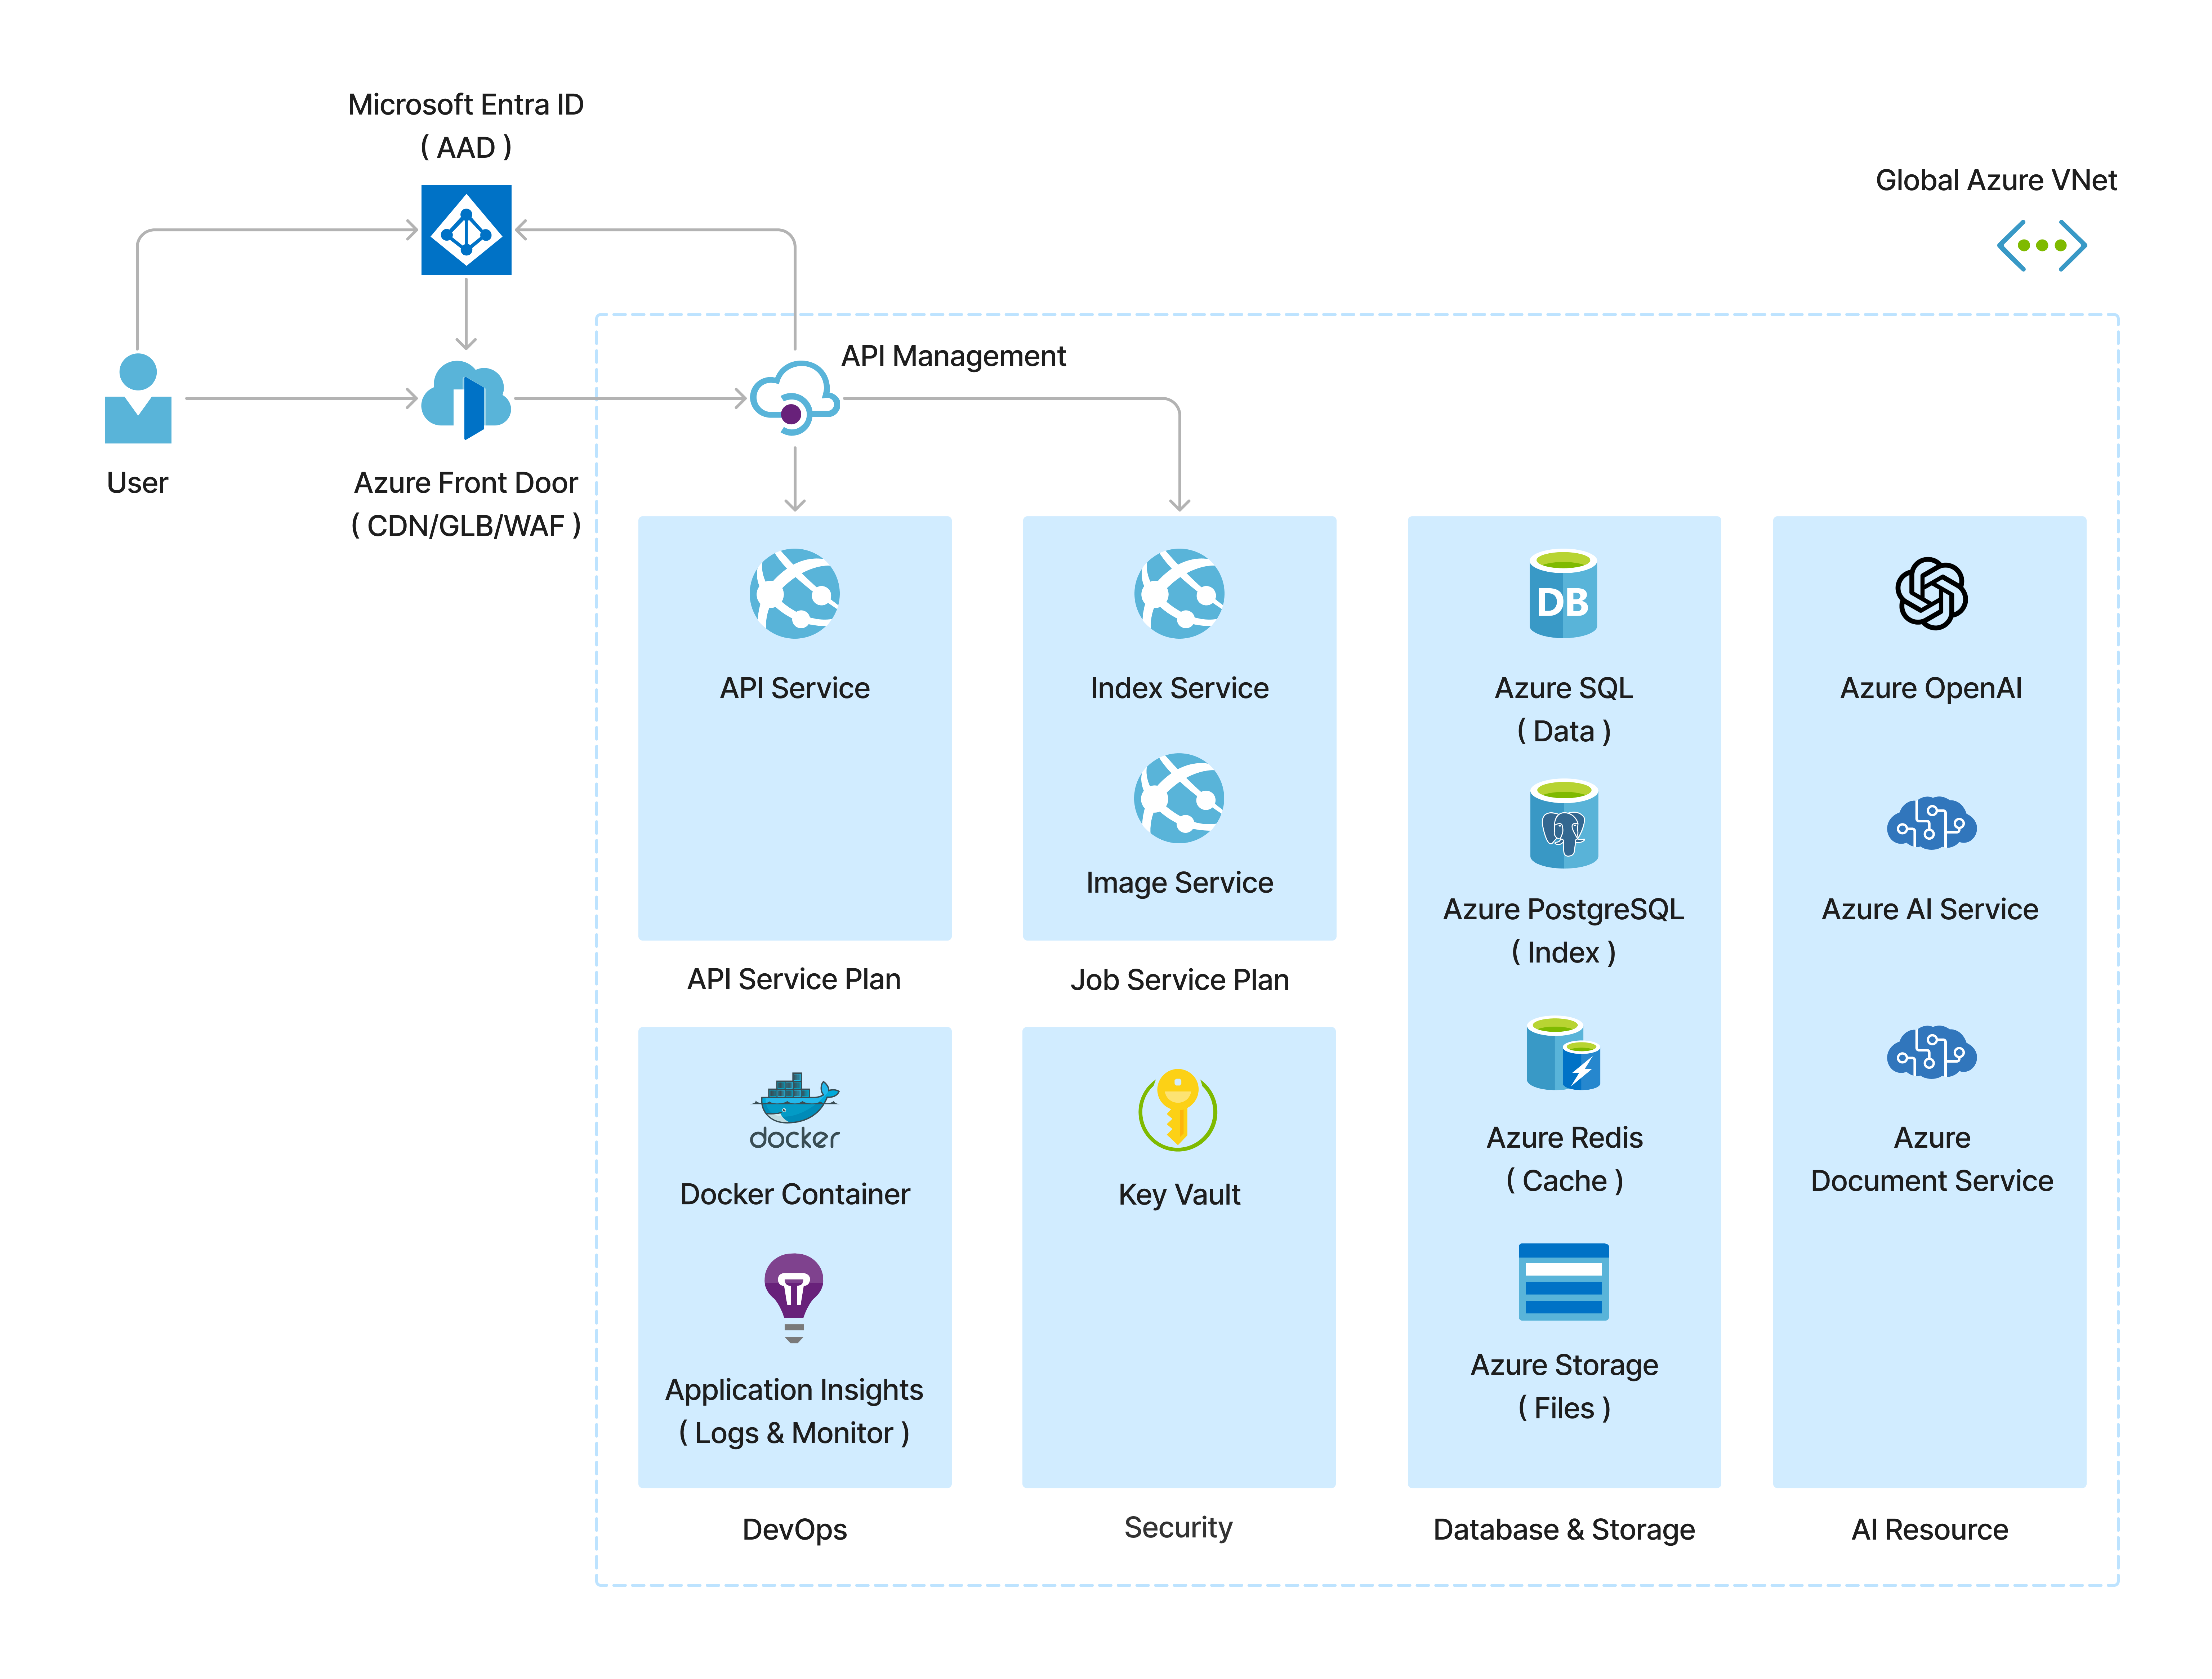
Task: Select the Azure PostgreSQL elephant icon
Action: (1563, 823)
